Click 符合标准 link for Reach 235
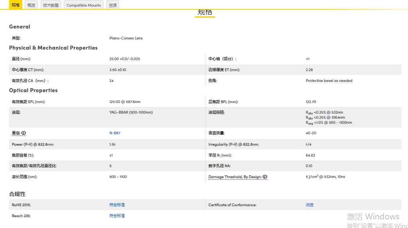The width and height of the screenshot is (408, 228). tap(117, 216)
